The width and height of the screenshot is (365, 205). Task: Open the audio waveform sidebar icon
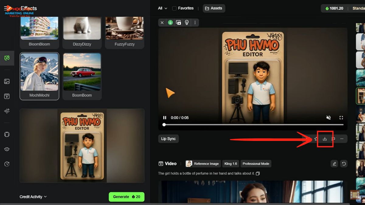[7, 111]
